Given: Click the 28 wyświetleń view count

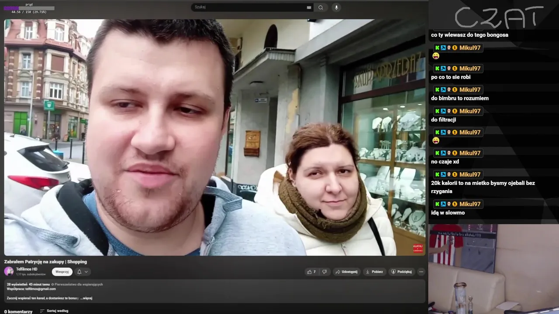Looking at the screenshot, I should (17, 284).
